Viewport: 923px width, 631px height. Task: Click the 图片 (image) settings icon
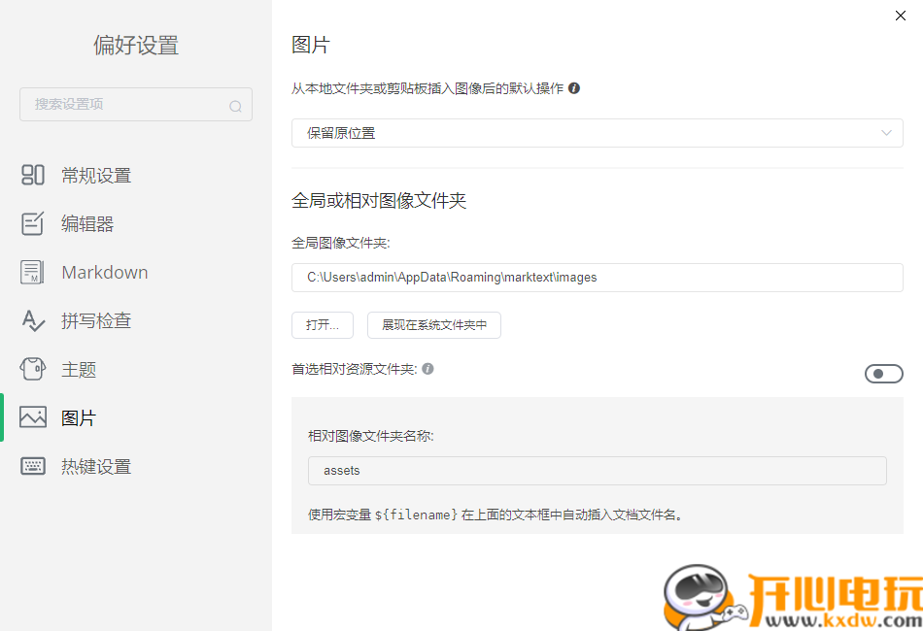pos(33,417)
